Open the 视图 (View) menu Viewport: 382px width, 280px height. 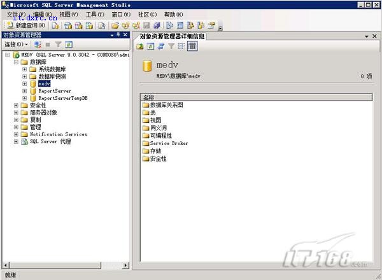(x=68, y=14)
